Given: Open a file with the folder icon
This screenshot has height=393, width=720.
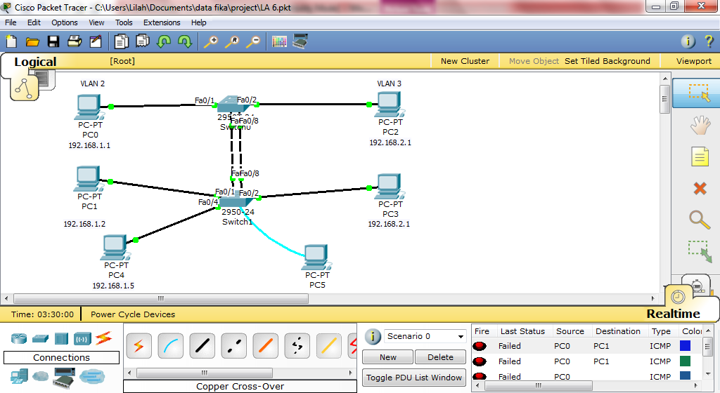Looking at the screenshot, I should (x=32, y=42).
